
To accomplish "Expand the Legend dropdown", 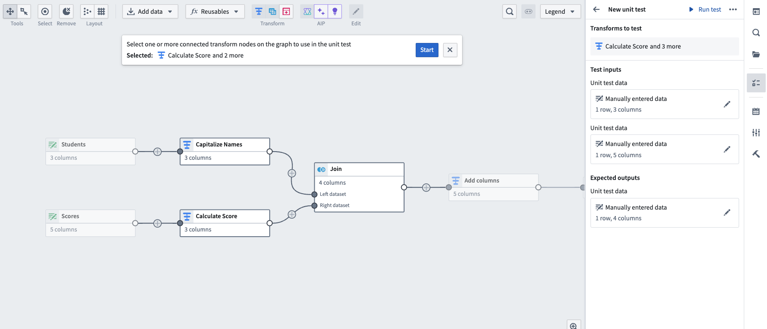I will pyautogui.click(x=560, y=11).
